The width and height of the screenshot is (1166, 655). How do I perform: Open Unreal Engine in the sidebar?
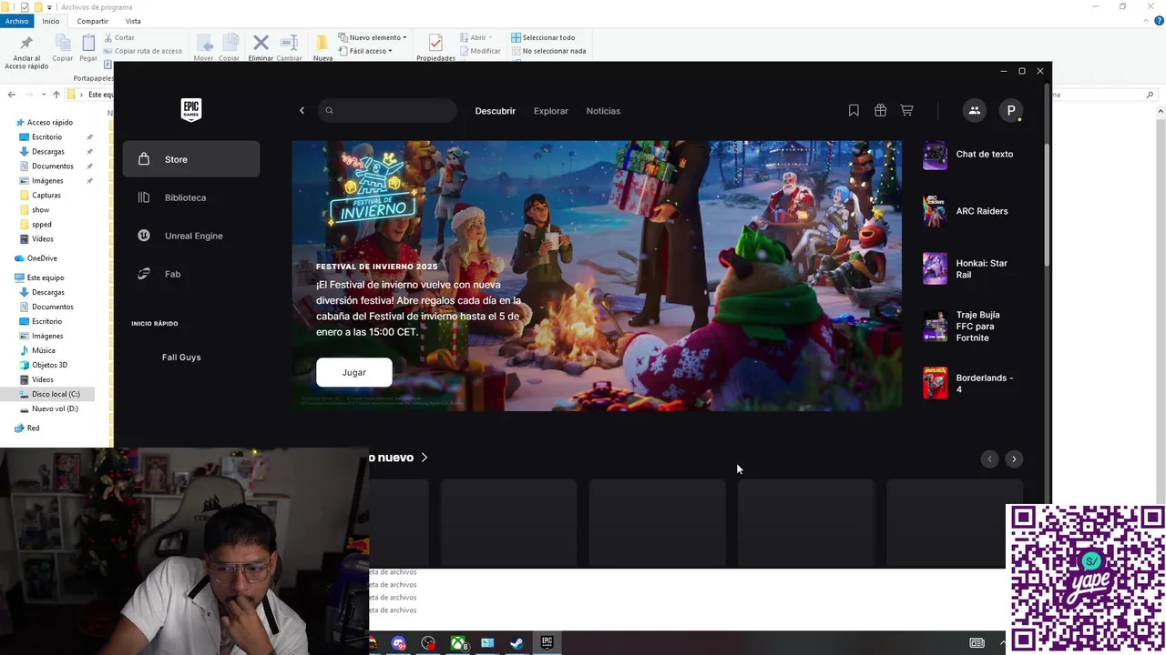pos(191,236)
